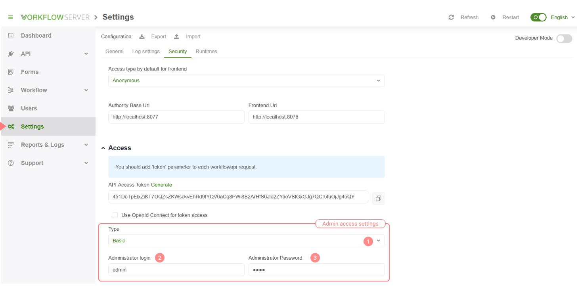Click the WorkflowServer logo
This screenshot has width=578, height=293.
pos(55,17)
